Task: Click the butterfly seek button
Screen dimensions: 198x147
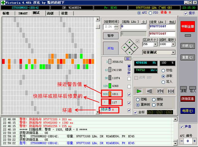Action: (171, 91)
